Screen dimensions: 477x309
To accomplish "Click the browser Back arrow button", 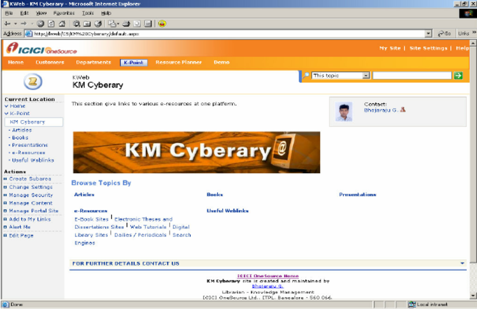I will pos(7,24).
